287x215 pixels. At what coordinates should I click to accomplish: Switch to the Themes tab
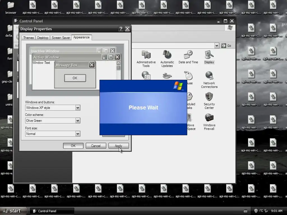[x=28, y=38]
